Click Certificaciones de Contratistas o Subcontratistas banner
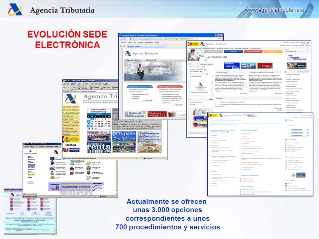The width and height of the screenshot is (319, 239). [x=150, y=136]
